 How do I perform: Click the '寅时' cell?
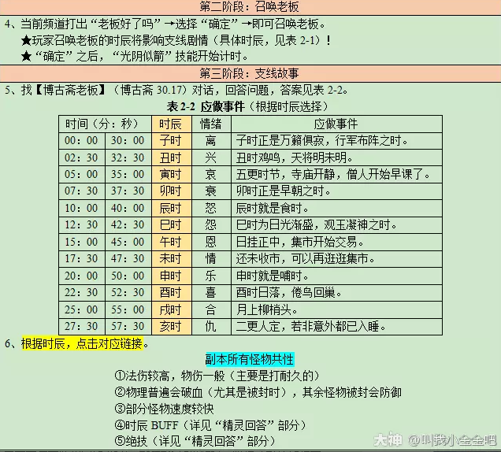(172, 174)
